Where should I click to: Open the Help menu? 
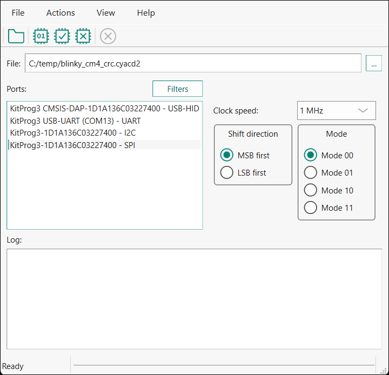146,12
